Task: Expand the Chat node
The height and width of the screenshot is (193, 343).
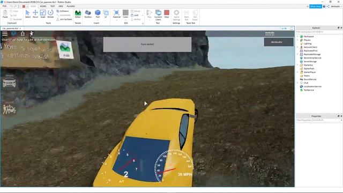Action: (298, 83)
